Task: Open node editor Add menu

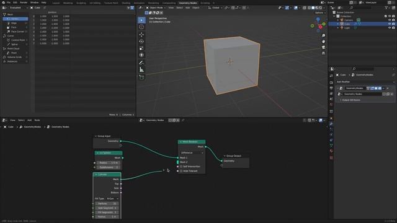Action: point(29,120)
